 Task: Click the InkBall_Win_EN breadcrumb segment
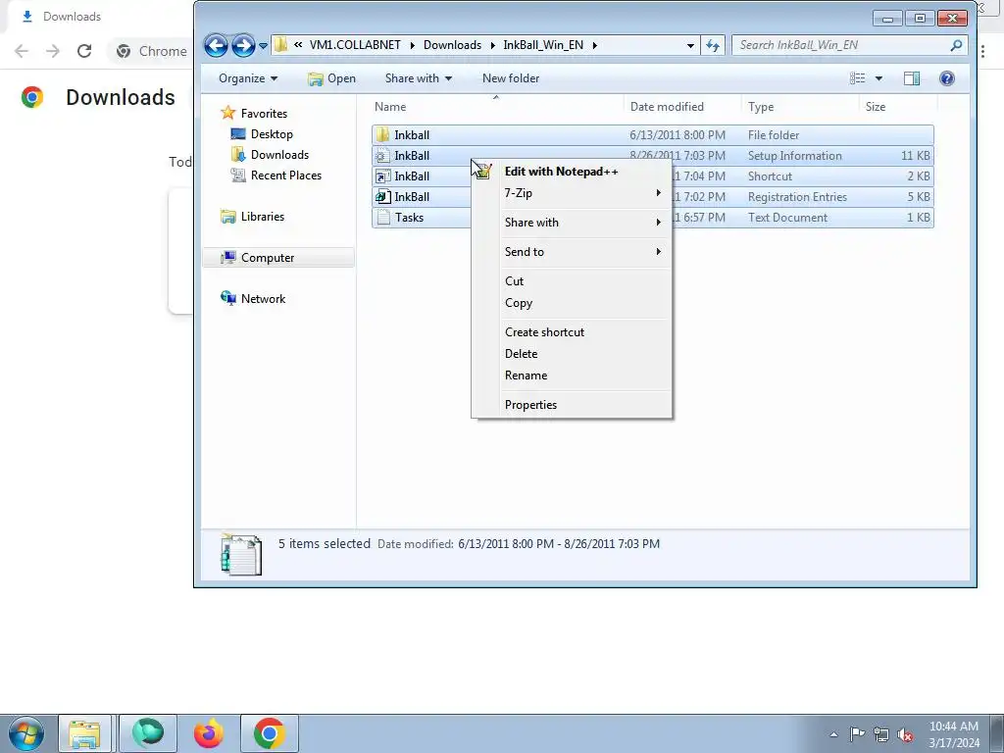point(543,45)
